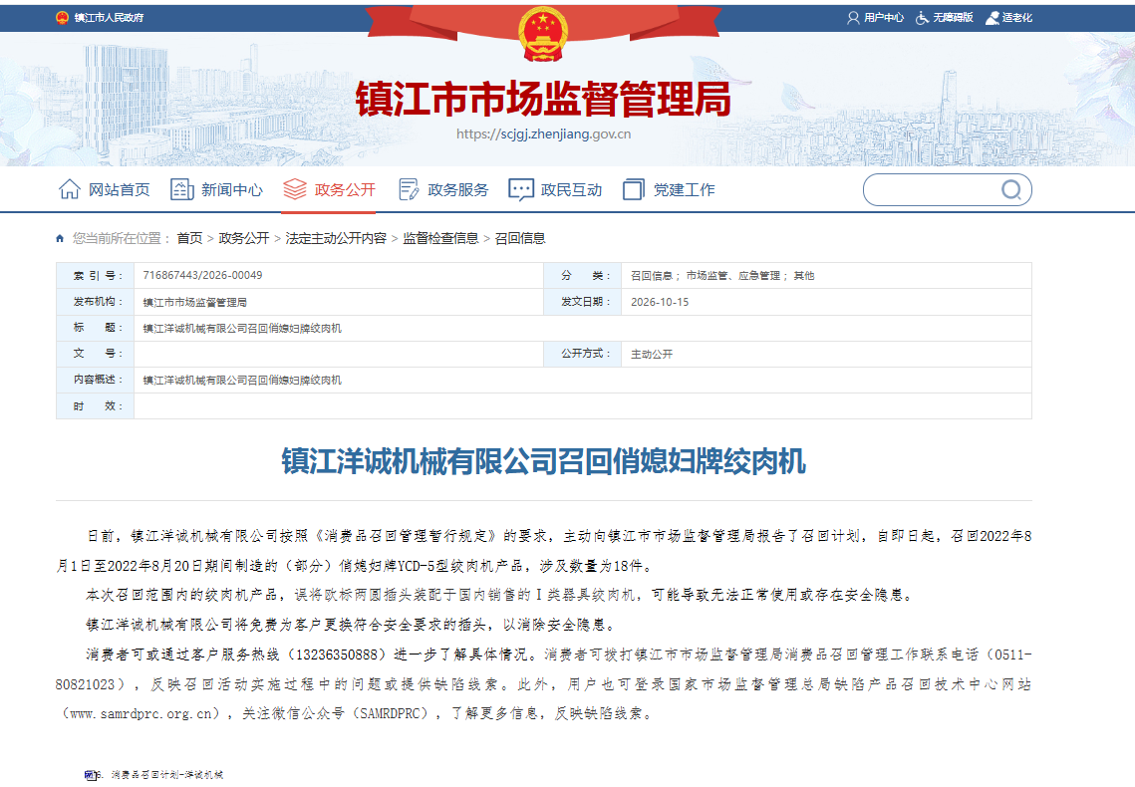1135x787 pixels.
Task: Click the large blue article headline
Action: (x=544, y=461)
